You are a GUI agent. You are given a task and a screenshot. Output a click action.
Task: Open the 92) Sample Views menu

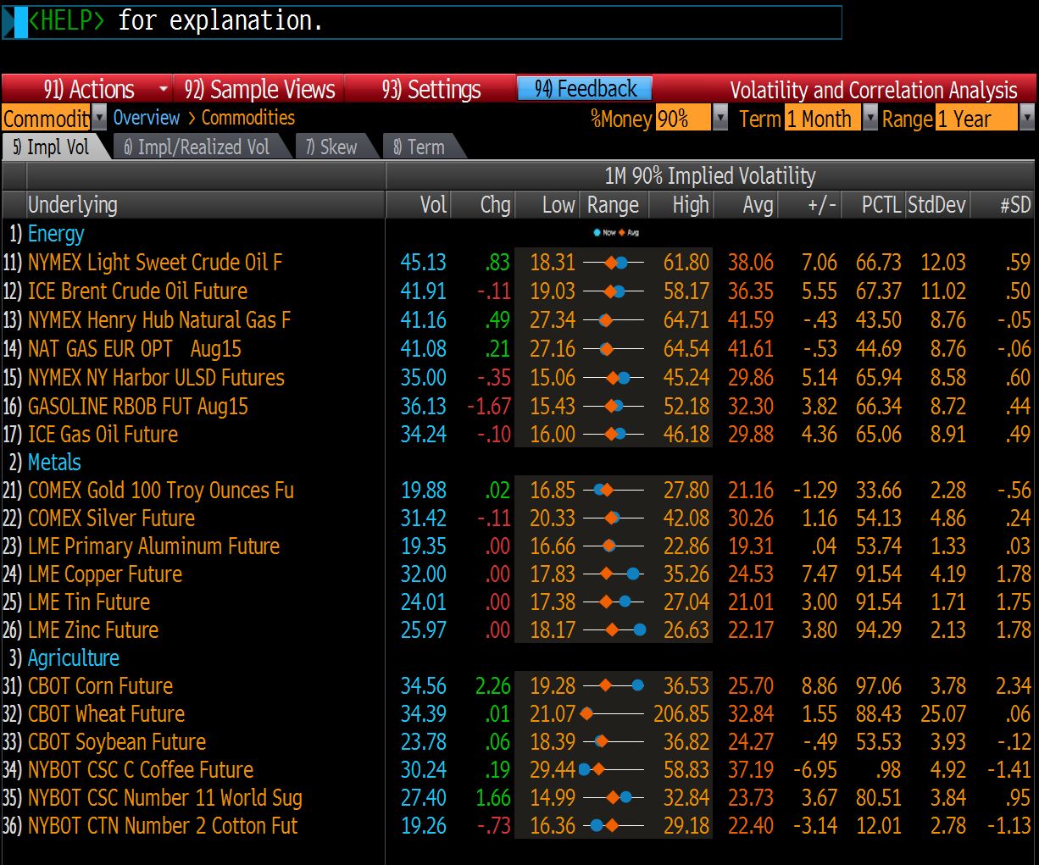coord(259,89)
